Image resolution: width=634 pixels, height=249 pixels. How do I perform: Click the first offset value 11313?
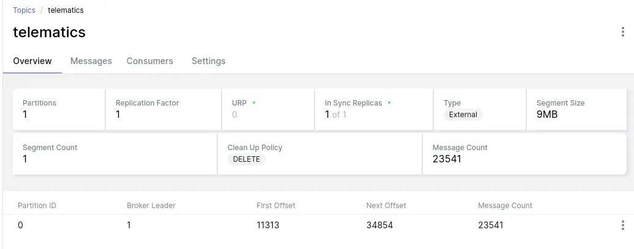[268, 225]
